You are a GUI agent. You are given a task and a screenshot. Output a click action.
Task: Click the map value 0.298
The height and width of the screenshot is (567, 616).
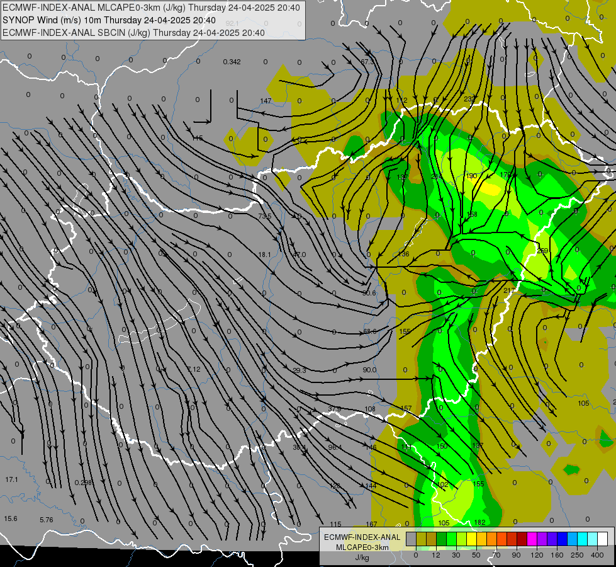pyautogui.click(x=83, y=483)
